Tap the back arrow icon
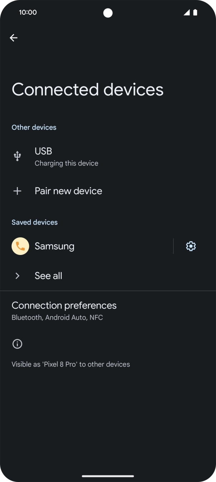 [x=14, y=38]
